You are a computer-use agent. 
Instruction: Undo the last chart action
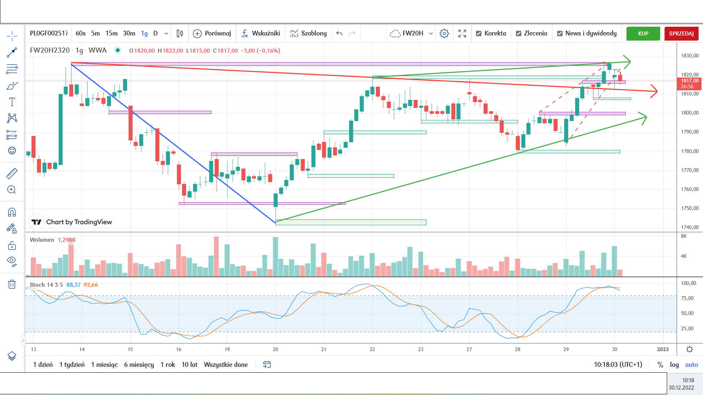click(x=339, y=34)
